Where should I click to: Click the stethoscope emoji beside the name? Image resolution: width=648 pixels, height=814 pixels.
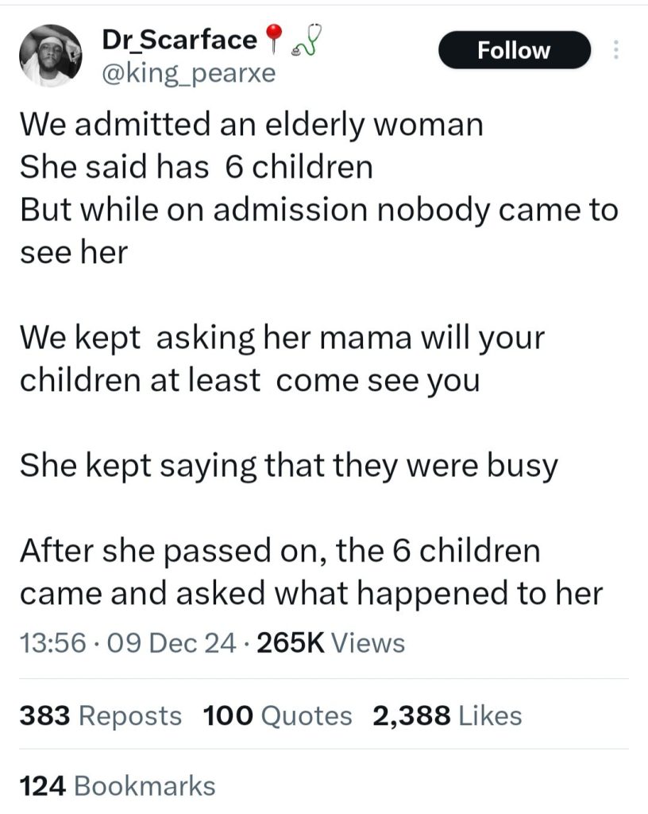click(x=307, y=39)
